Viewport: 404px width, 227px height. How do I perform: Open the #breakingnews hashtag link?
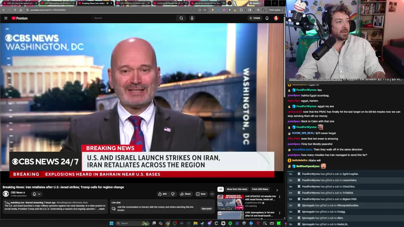[x=64, y=202]
